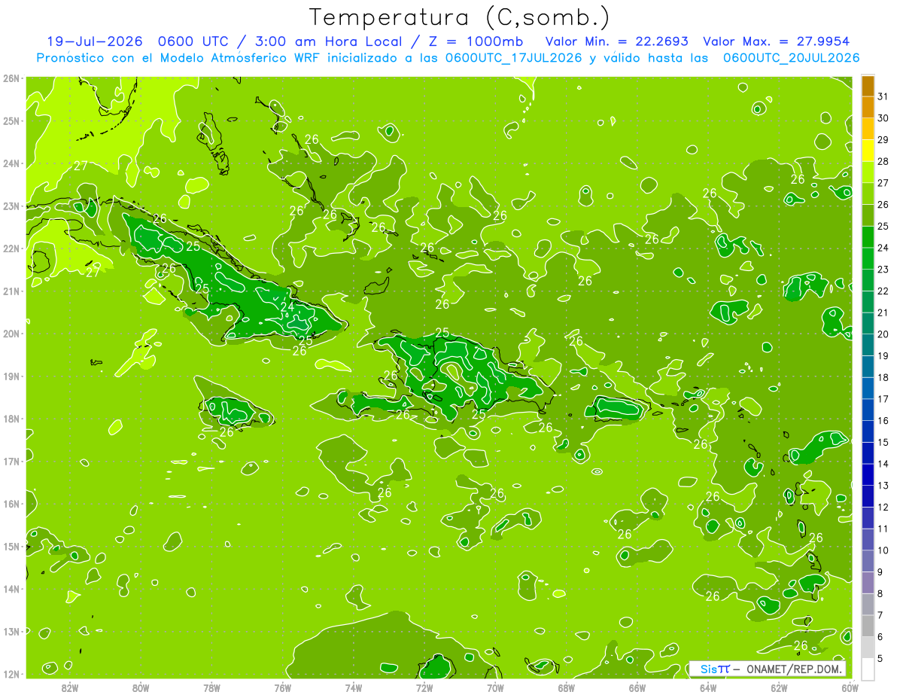Click legend scale value 12
Viewport: 903px width, 698px height.
point(883,507)
